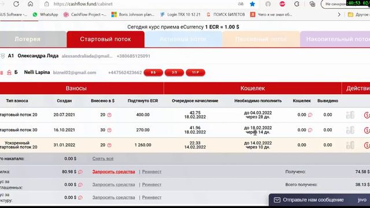This screenshot has width=370, height=208.
Task: Open the browser extensions puzzle icon
Action: (297, 4)
